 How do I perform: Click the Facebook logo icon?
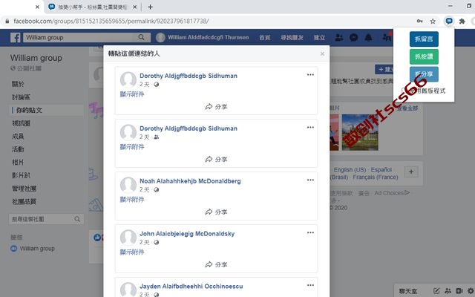click(16, 38)
